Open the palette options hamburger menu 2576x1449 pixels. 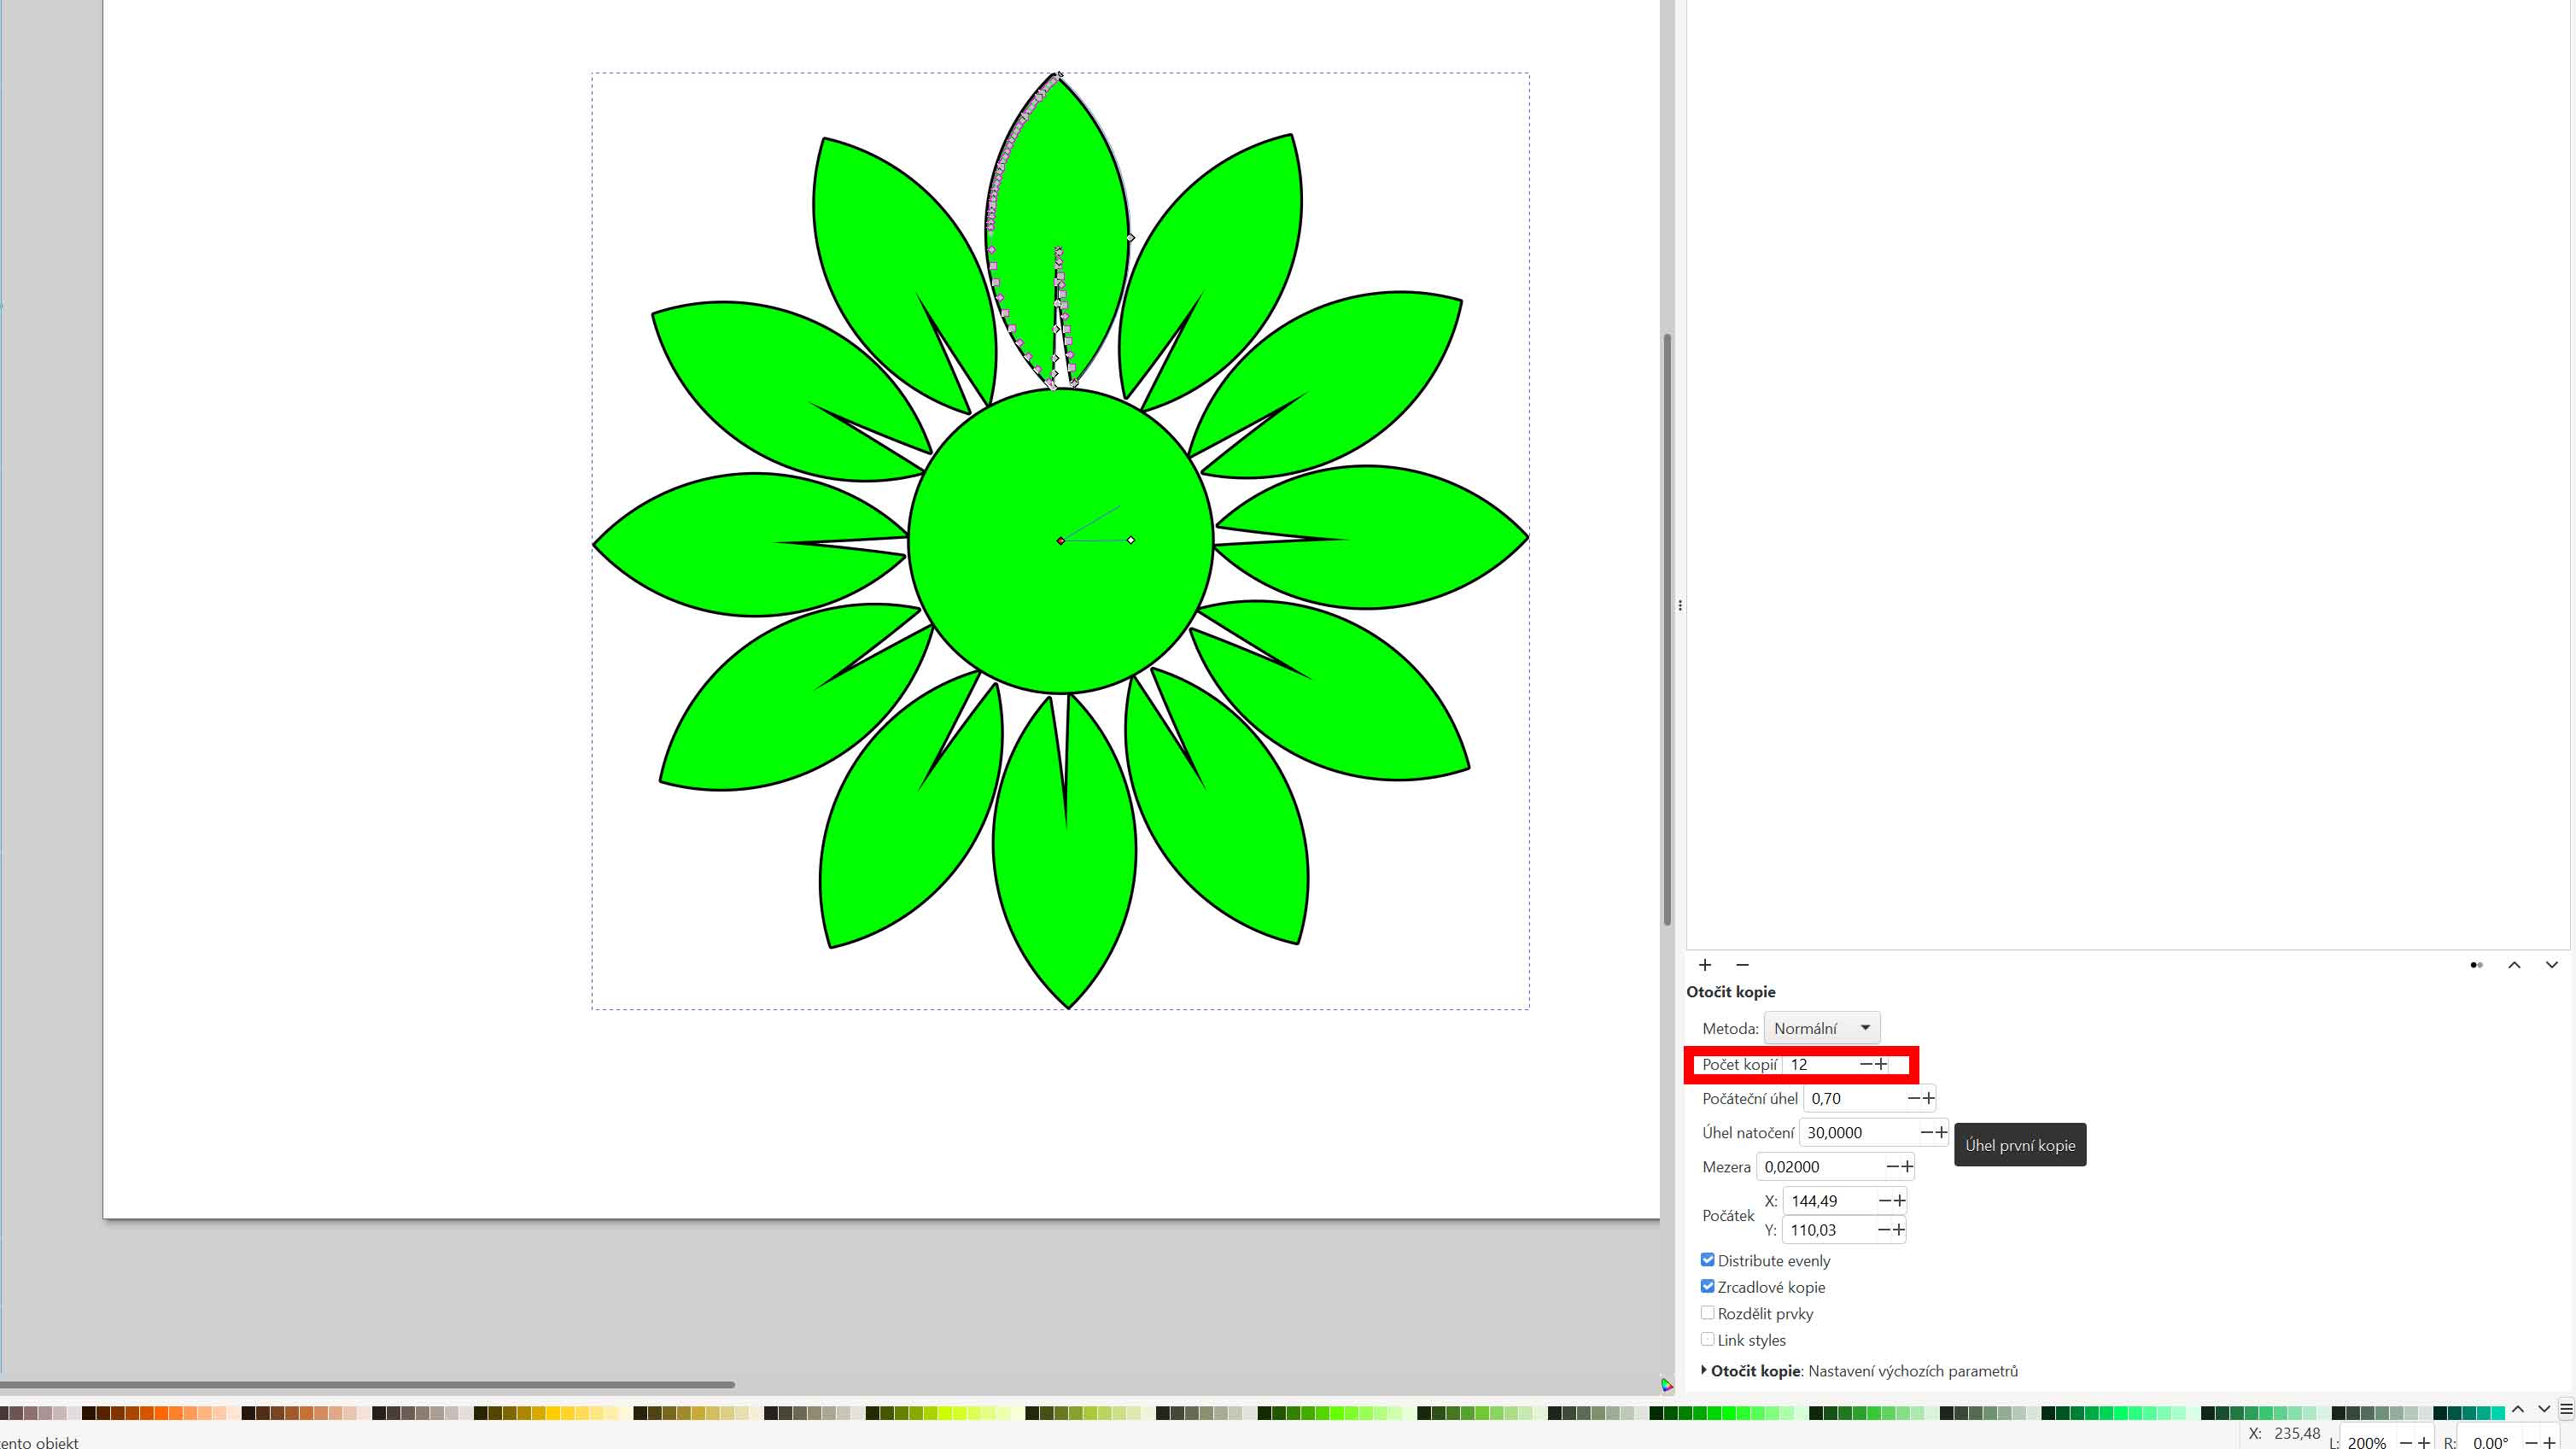(x=2566, y=1410)
